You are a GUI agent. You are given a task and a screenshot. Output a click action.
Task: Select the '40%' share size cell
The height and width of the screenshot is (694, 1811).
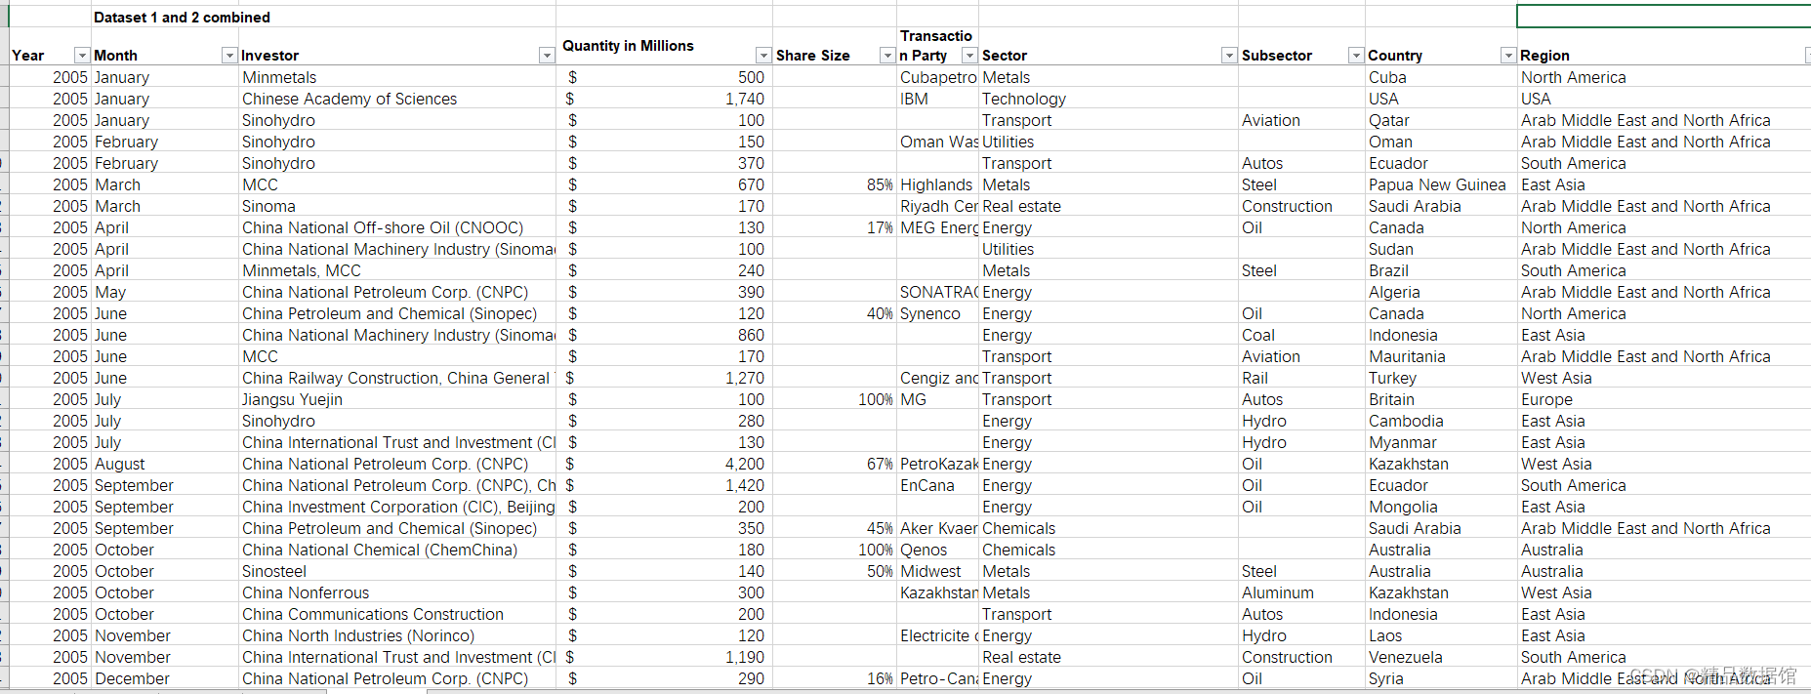(835, 313)
